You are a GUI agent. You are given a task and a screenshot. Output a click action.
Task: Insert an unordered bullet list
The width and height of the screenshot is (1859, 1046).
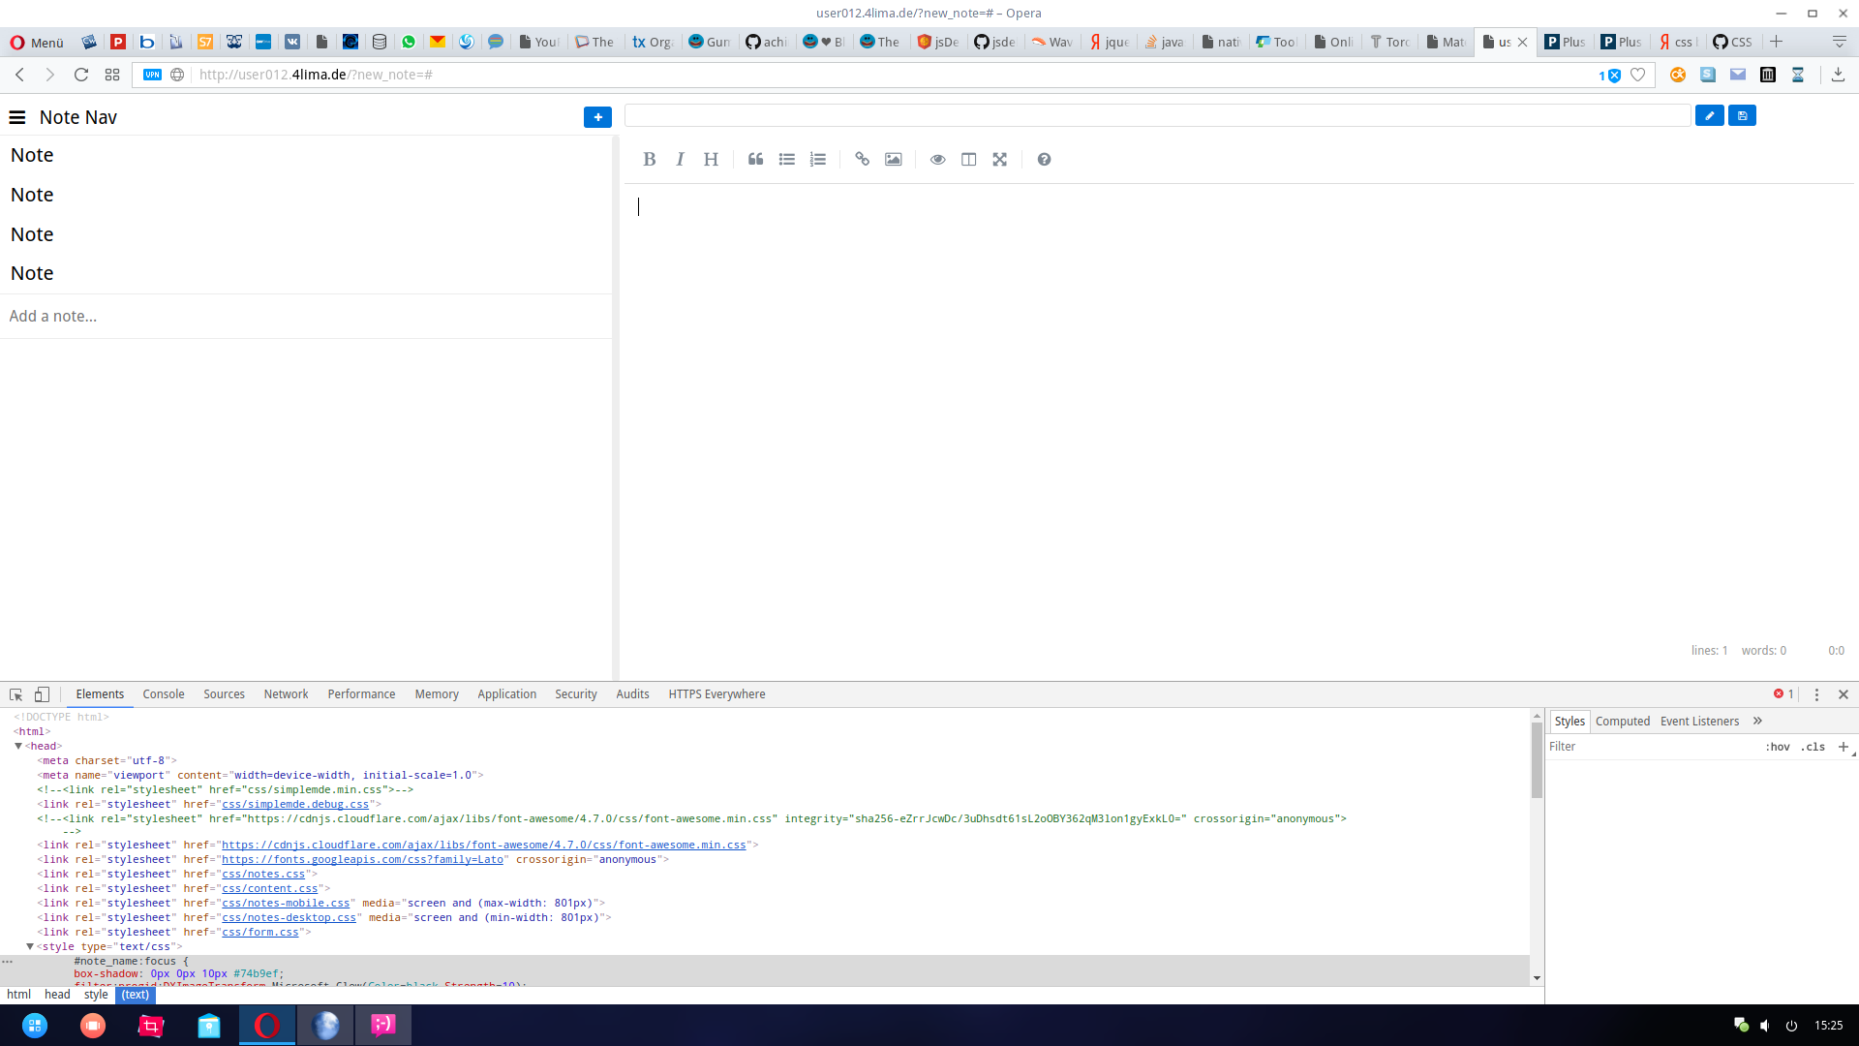pos(787,160)
